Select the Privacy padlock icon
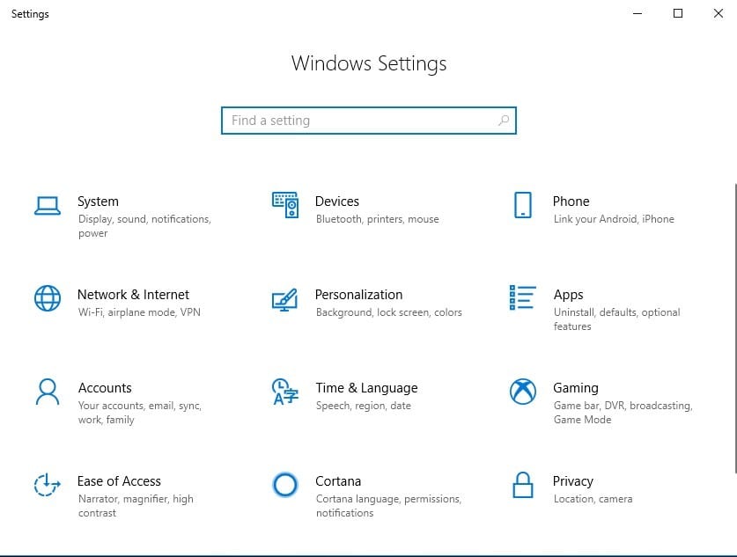Viewport: 737px width, 557px height. 522,485
